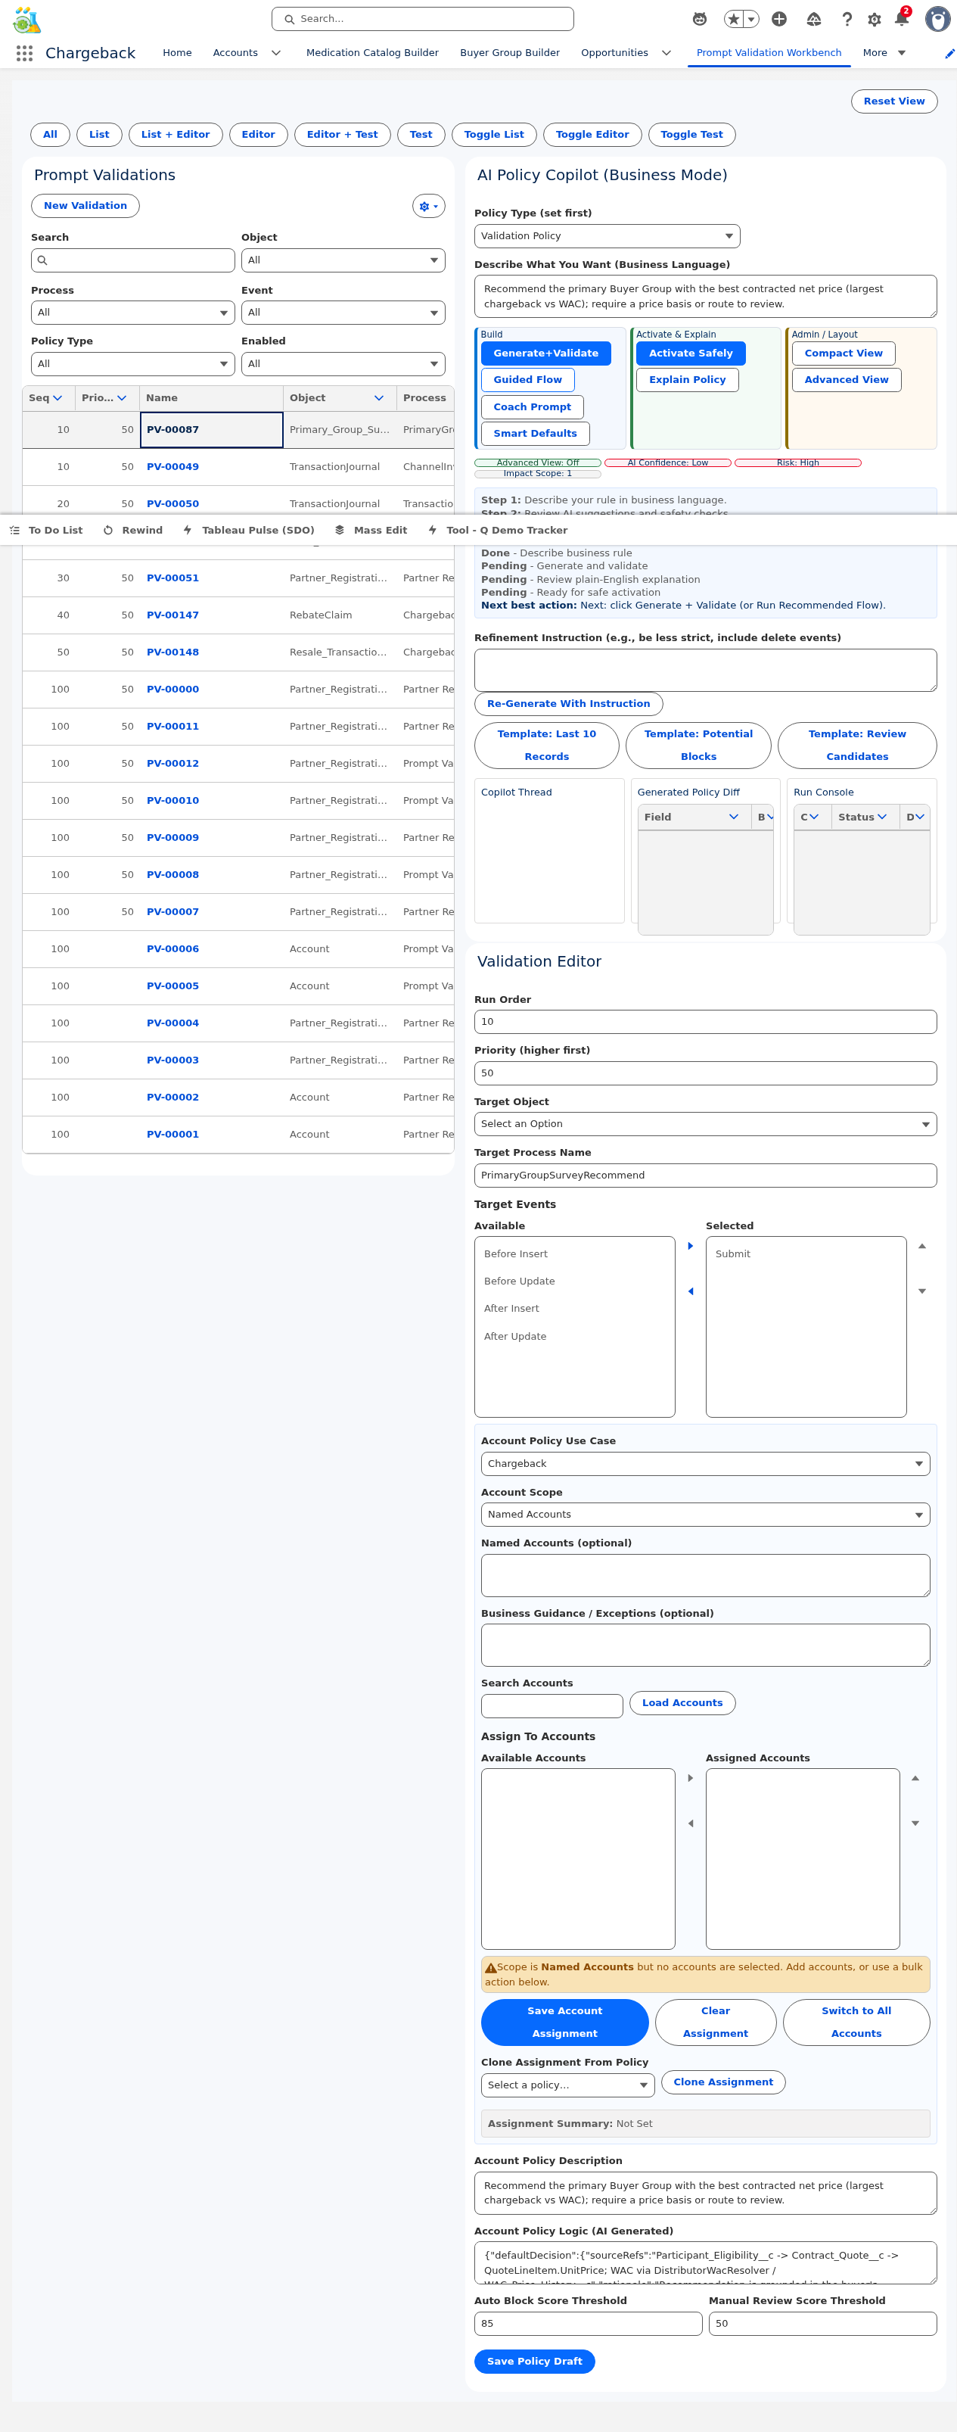Open the Event filter dropdown
The width and height of the screenshot is (957, 2432).
coord(343,313)
